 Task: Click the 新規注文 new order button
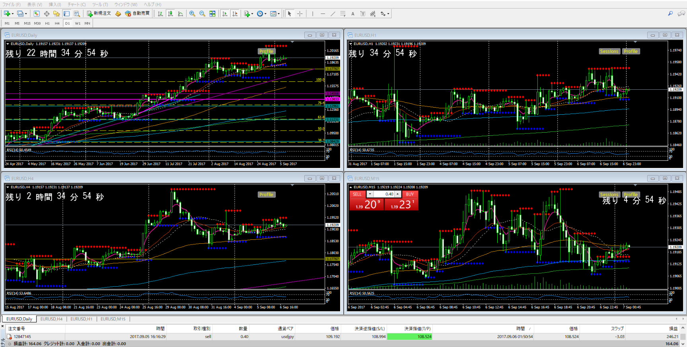point(99,13)
